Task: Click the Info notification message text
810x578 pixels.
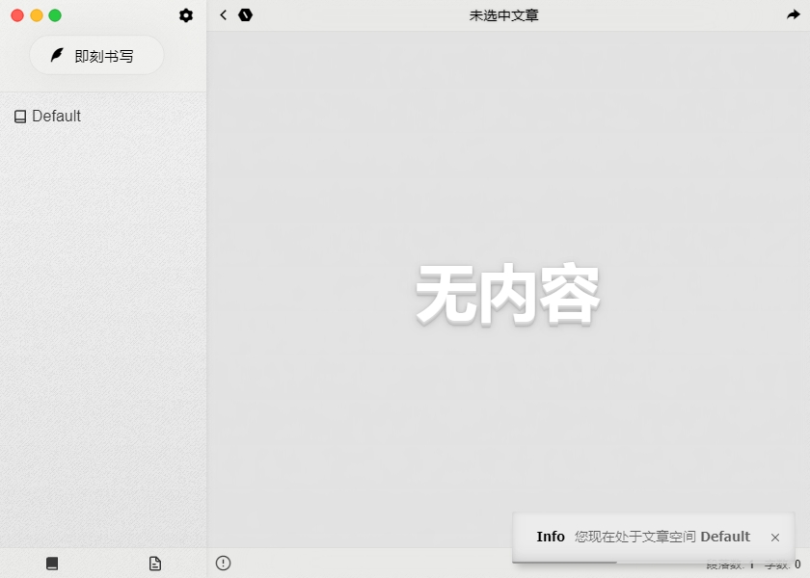Action: (662, 537)
